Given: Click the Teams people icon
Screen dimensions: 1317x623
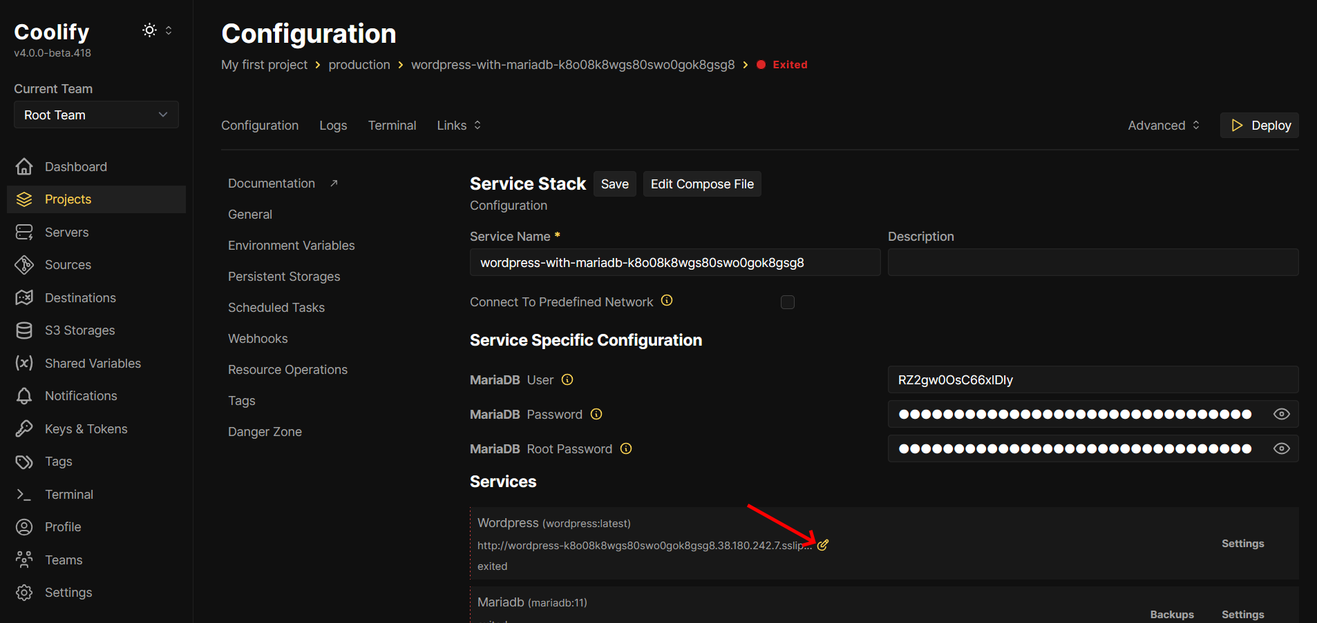Looking at the screenshot, I should click(x=24, y=560).
